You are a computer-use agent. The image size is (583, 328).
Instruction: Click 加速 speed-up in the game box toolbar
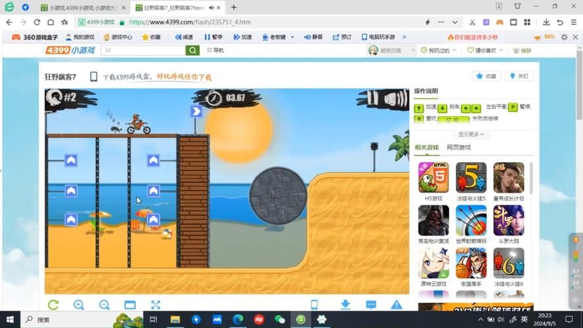(243, 37)
